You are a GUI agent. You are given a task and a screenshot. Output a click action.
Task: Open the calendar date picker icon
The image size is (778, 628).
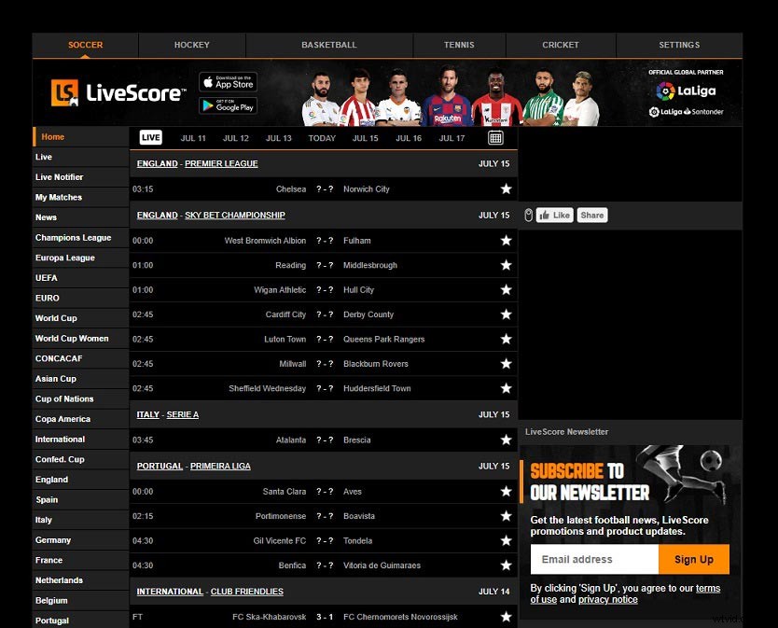(x=495, y=137)
